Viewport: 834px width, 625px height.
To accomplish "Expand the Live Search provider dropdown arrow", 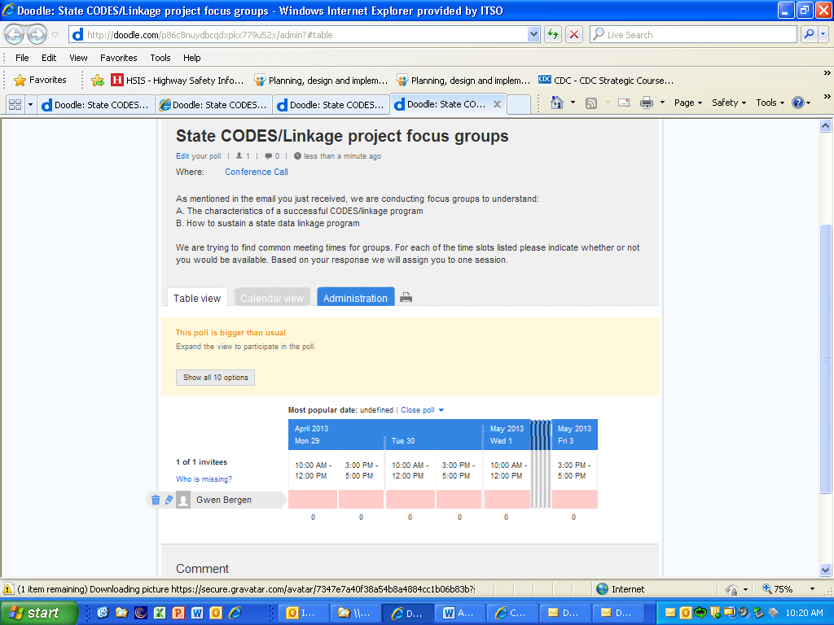I will tap(823, 34).
